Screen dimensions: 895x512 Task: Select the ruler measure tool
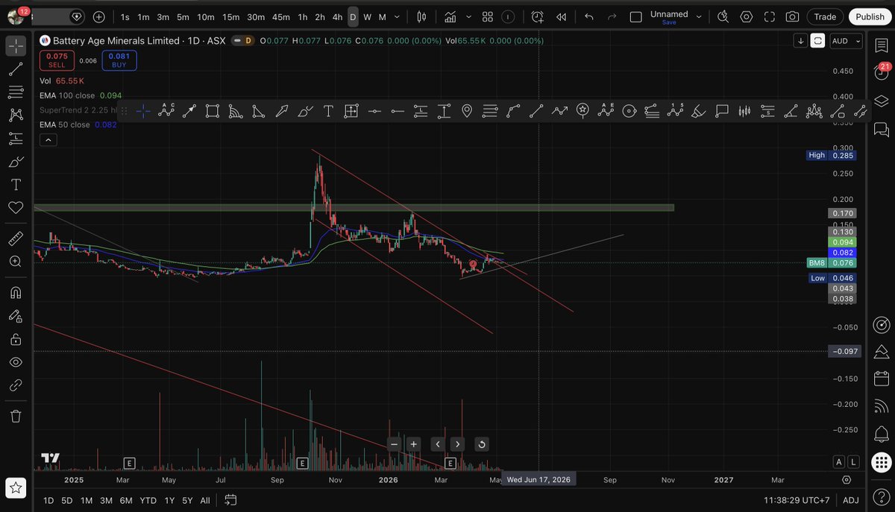point(16,238)
